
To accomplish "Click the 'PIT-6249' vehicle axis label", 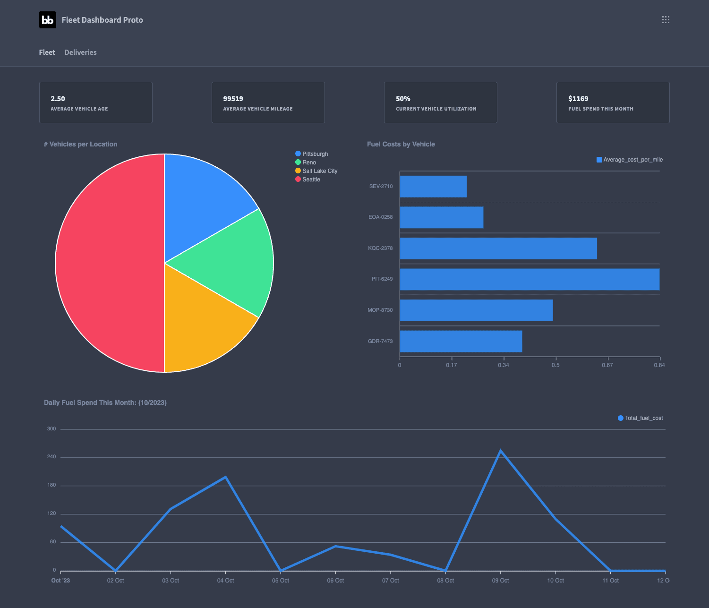I will pos(382,279).
